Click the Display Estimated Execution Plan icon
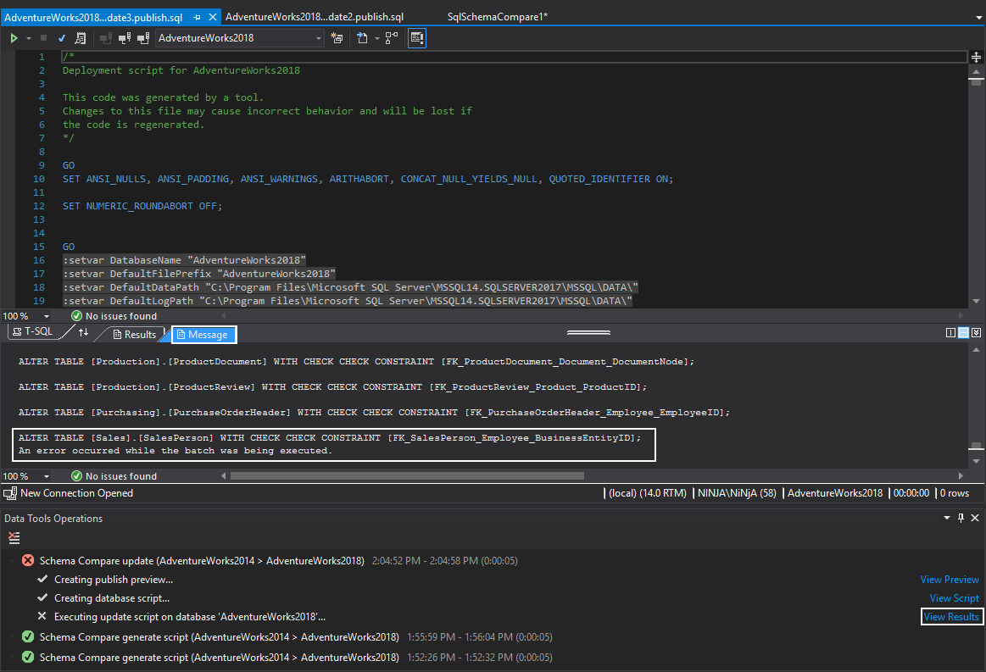 pos(81,38)
